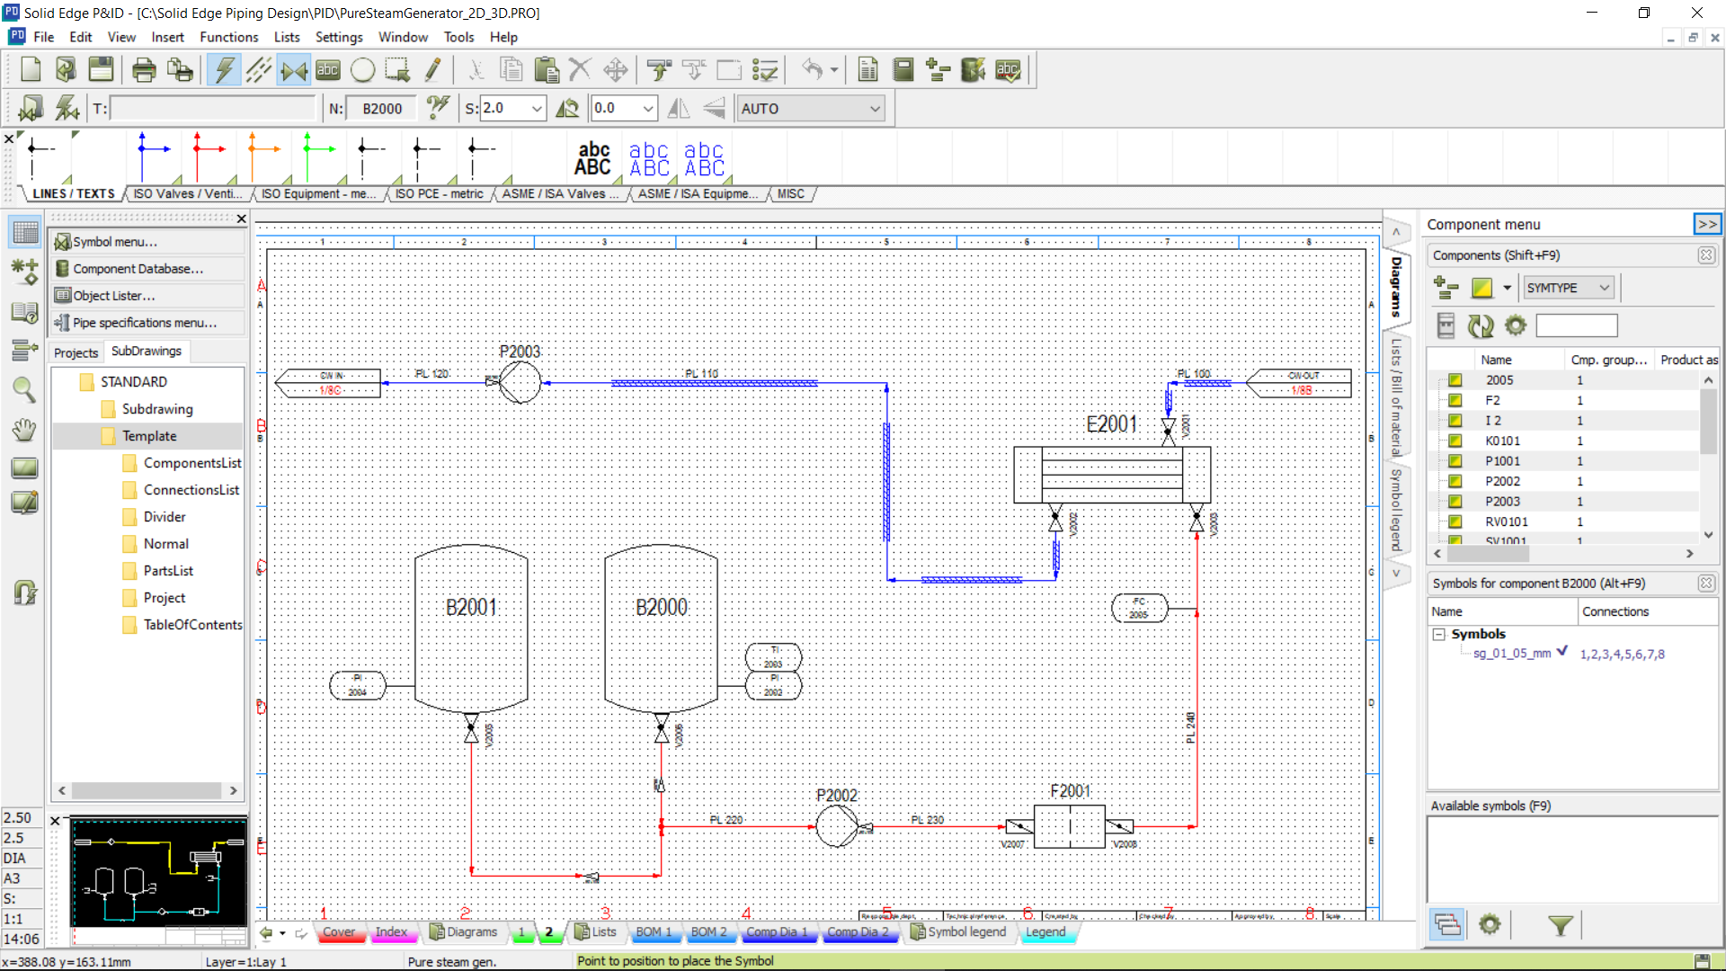Click the Save diskette icon
Screen dimensions: 1726x971
click(101, 70)
